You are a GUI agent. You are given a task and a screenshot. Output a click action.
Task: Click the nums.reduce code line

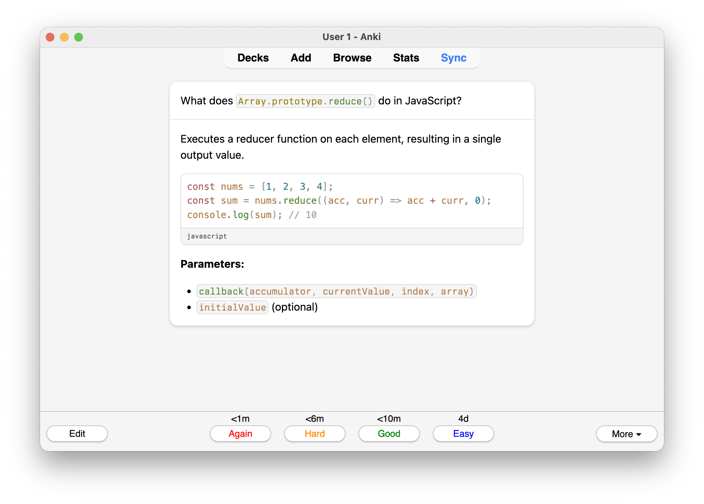coord(339,201)
